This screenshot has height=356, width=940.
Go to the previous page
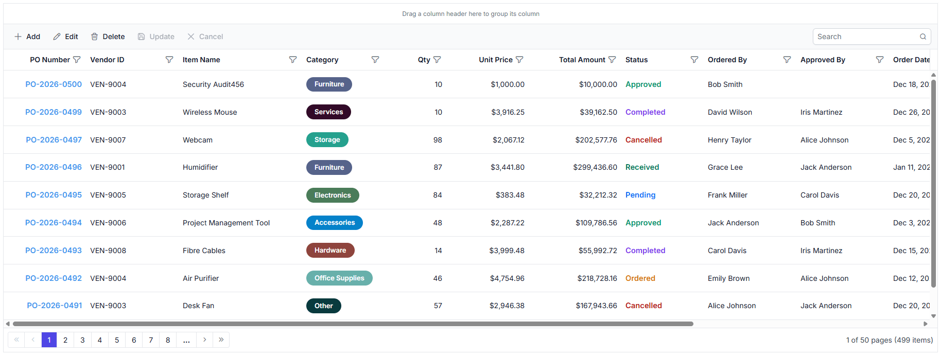pyautogui.click(x=33, y=340)
